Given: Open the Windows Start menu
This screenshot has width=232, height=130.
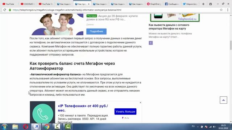Looking at the screenshot, I should click(x=4, y=127).
